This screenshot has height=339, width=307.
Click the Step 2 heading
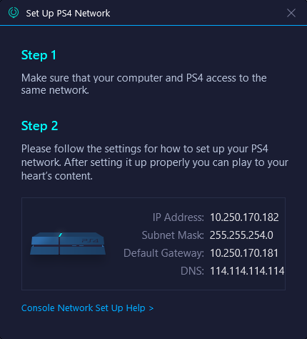[39, 126]
